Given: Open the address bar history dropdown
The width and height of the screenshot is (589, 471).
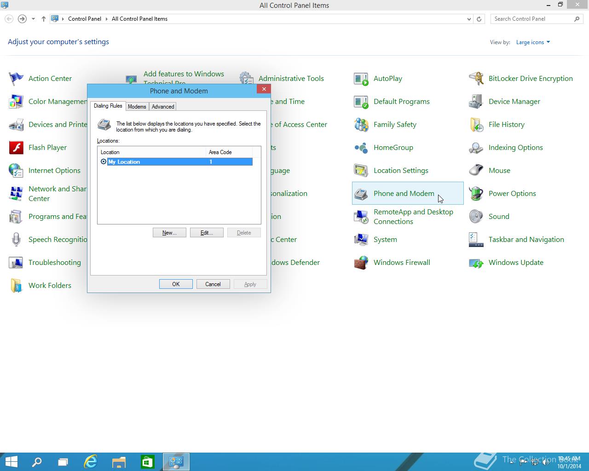Looking at the screenshot, I should [x=469, y=19].
